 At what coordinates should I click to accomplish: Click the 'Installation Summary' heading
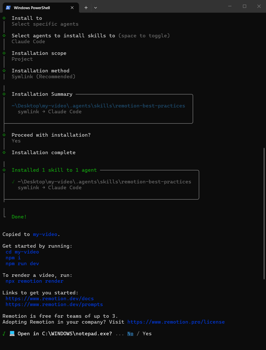pos(42,94)
